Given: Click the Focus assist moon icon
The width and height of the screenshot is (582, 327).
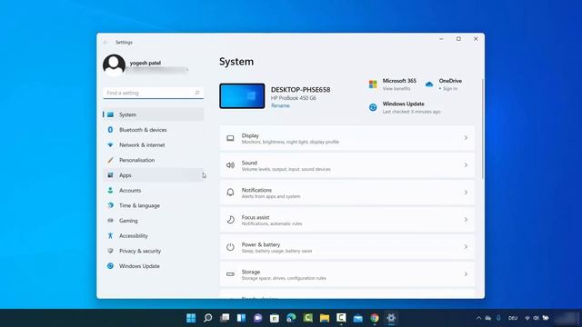Looking at the screenshot, I should point(230,220).
